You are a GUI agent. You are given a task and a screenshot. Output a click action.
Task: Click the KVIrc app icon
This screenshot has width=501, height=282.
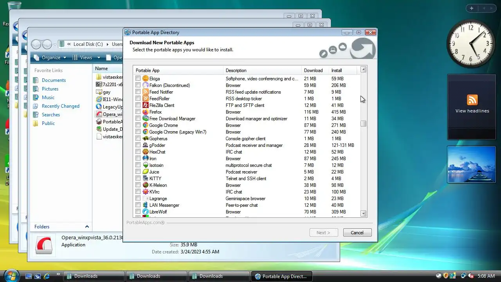146,192
